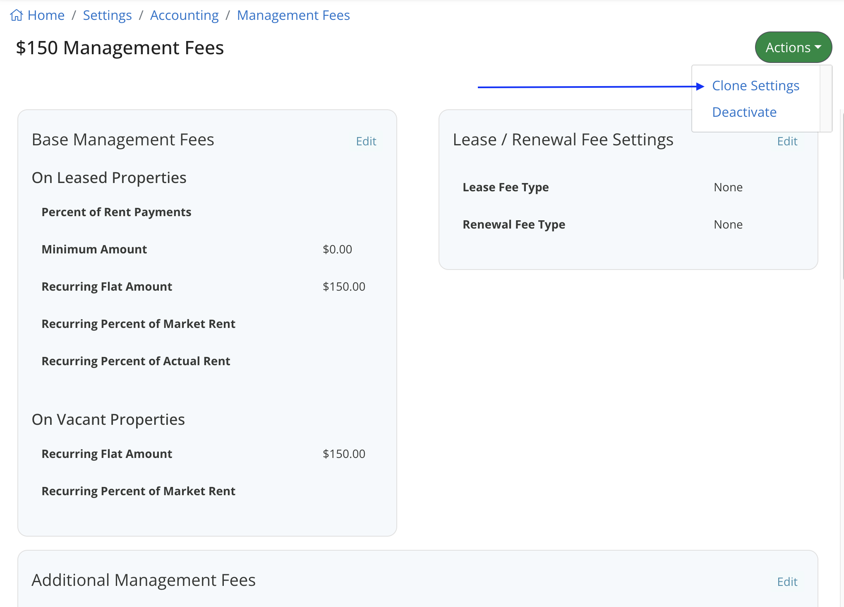
Task: Click the Percent of Rent Payments label
Action: (116, 212)
